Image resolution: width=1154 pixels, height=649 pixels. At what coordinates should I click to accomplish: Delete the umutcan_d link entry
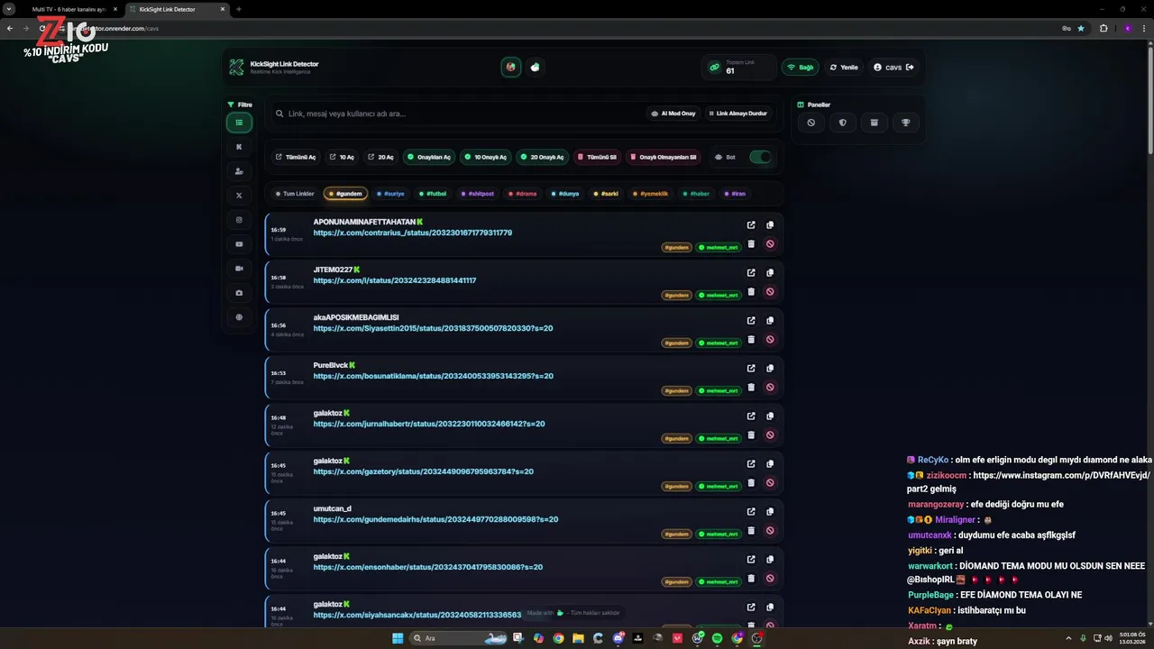point(751,531)
